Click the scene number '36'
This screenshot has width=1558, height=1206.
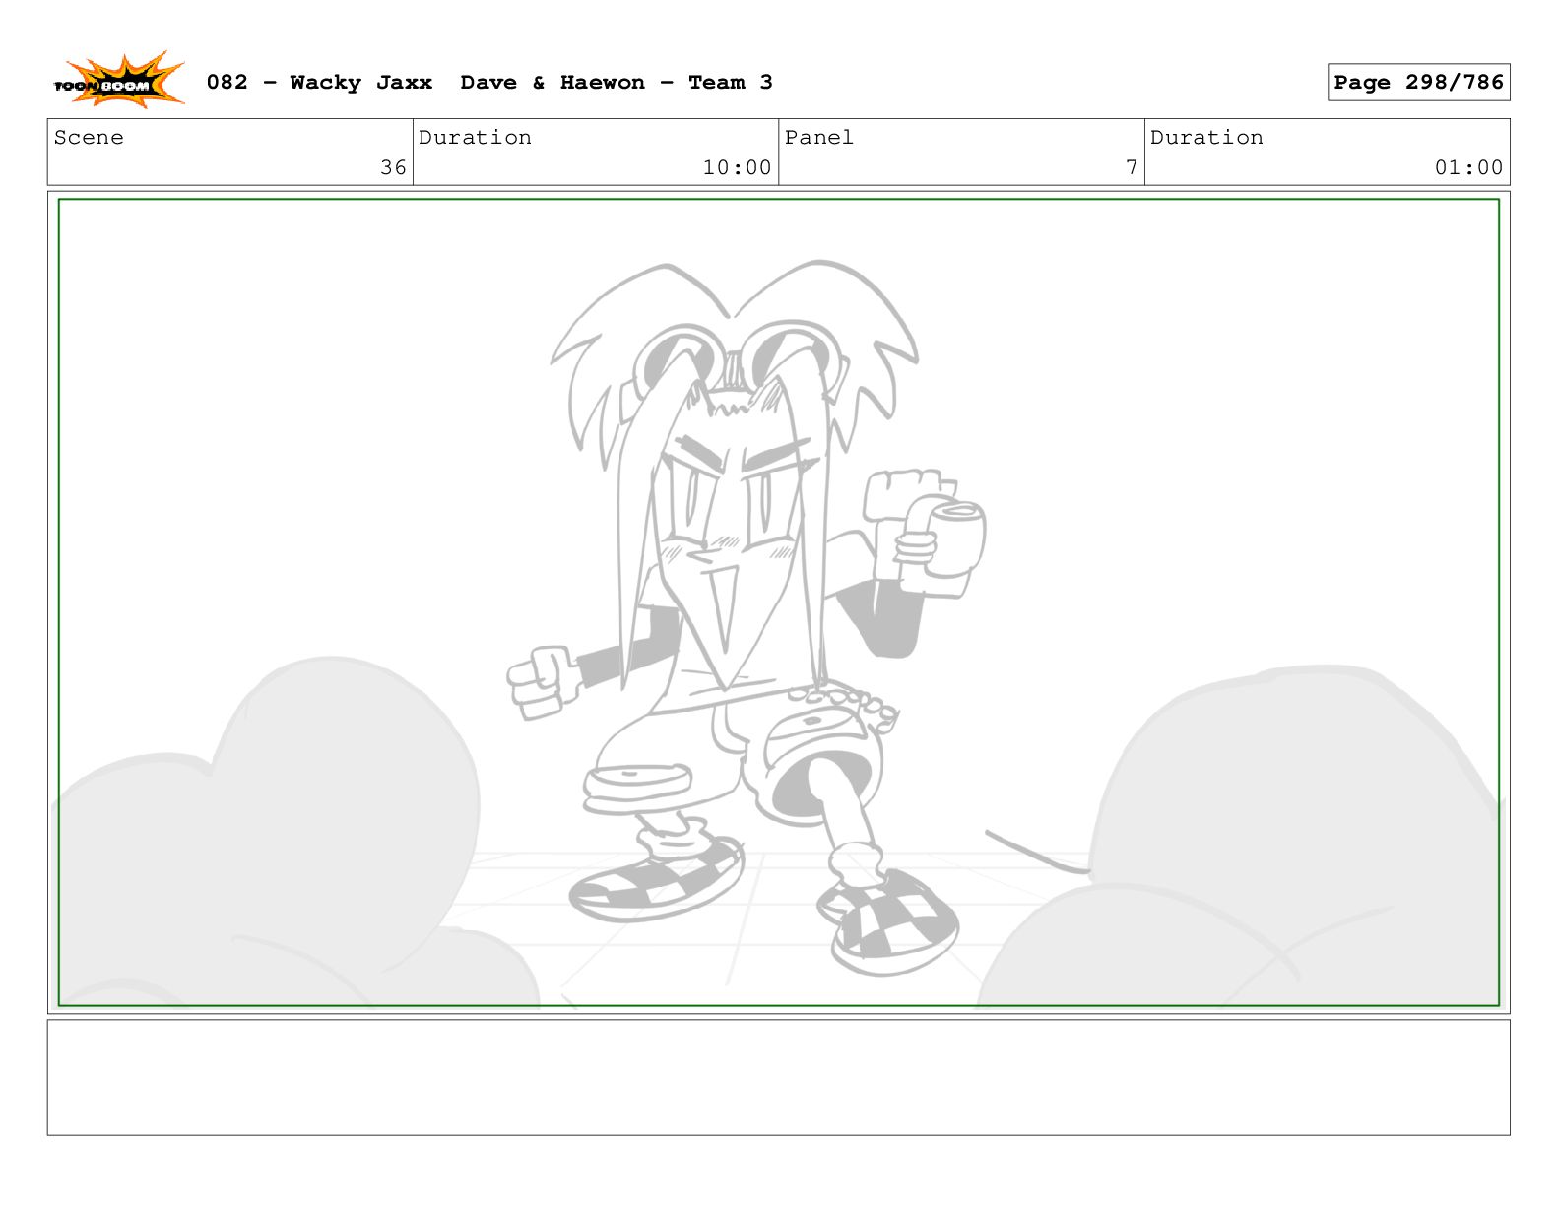[393, 167]
